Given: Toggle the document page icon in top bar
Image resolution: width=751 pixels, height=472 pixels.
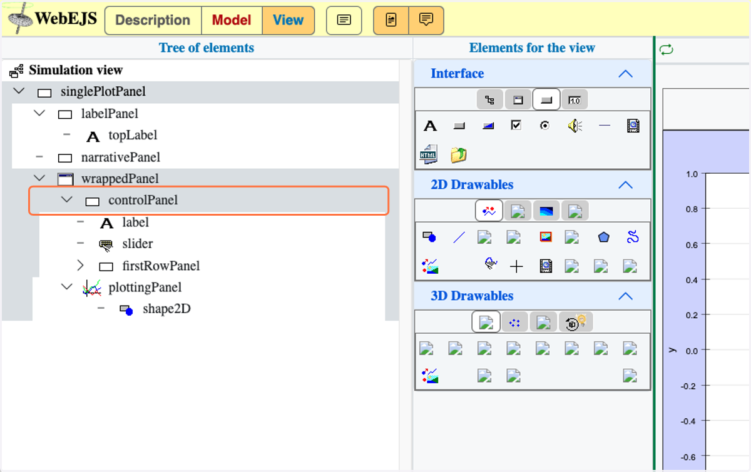Looking at the screenshot, I should click(391, 20).
